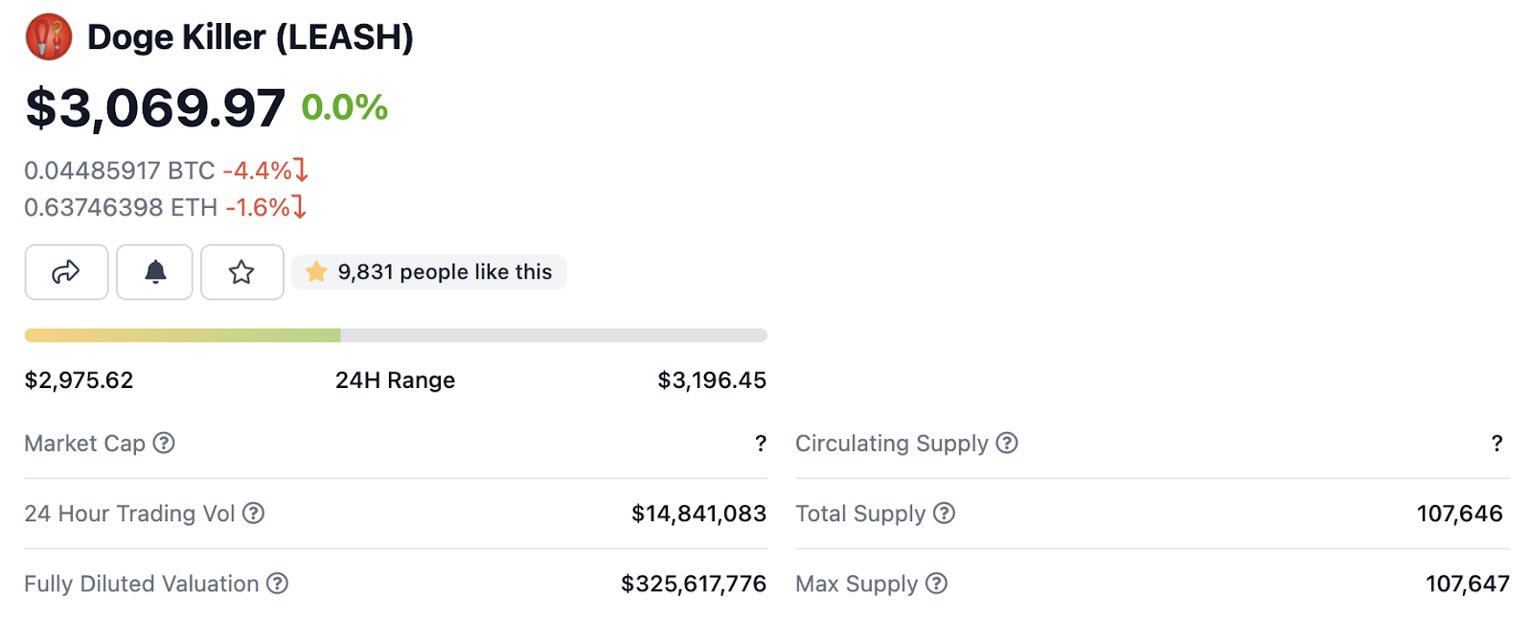Toggle the star favorite button

(241, 272)
